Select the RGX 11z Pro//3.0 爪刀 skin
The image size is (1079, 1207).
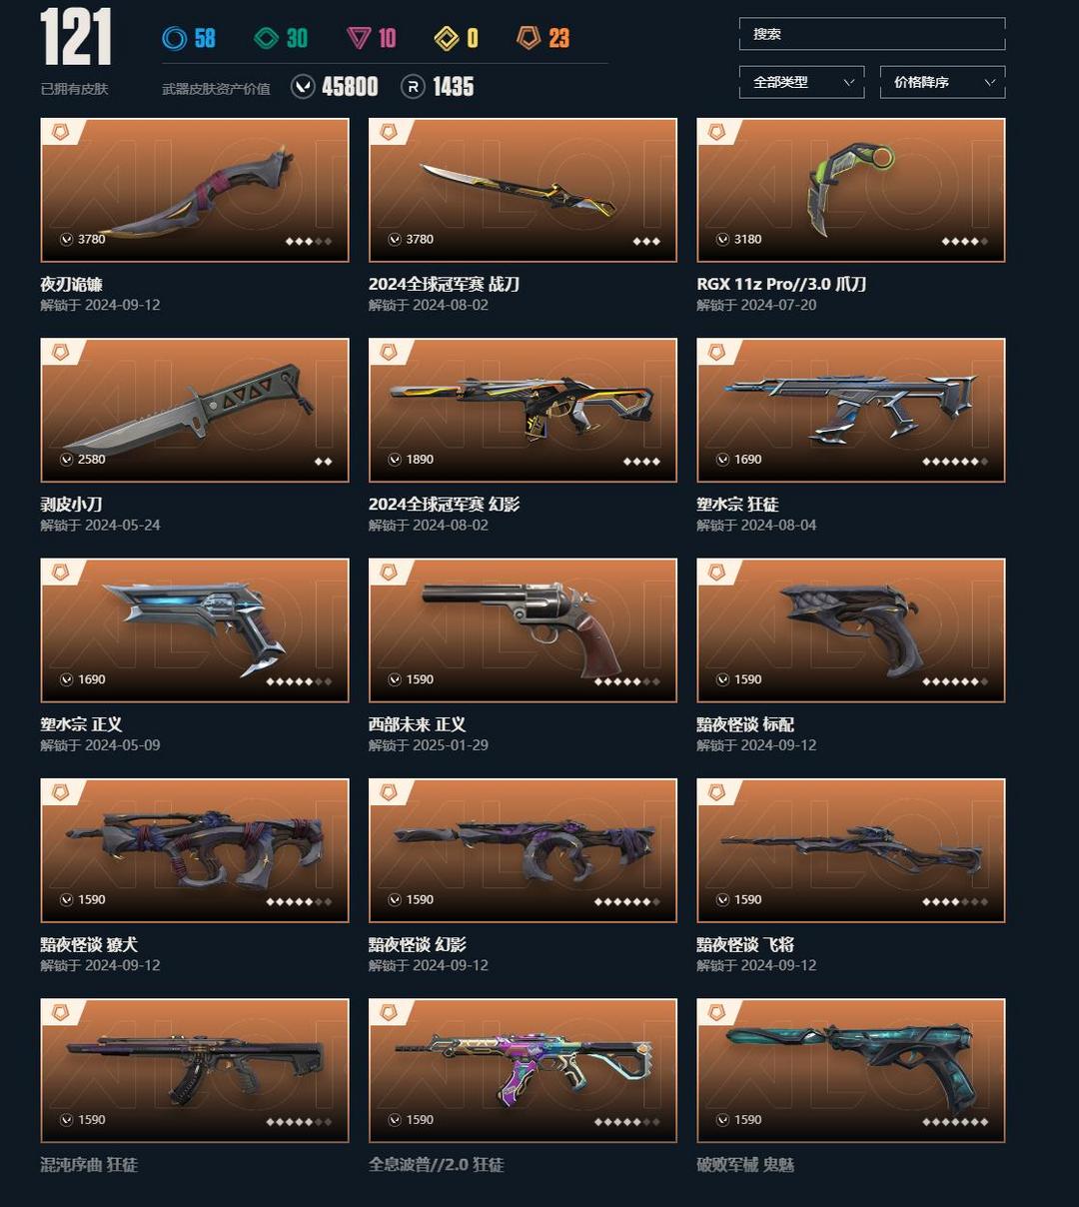[851, 190]
